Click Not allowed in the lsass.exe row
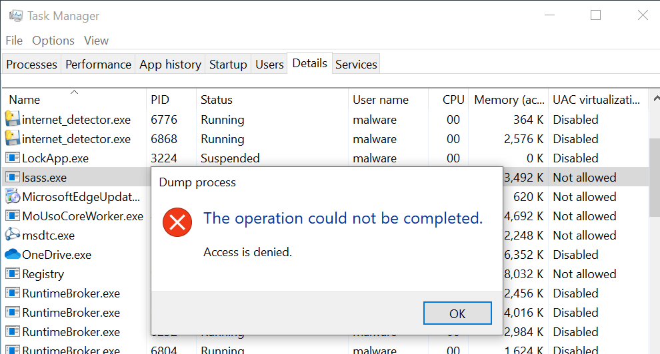The image size is (660, 354). point(584,178)
